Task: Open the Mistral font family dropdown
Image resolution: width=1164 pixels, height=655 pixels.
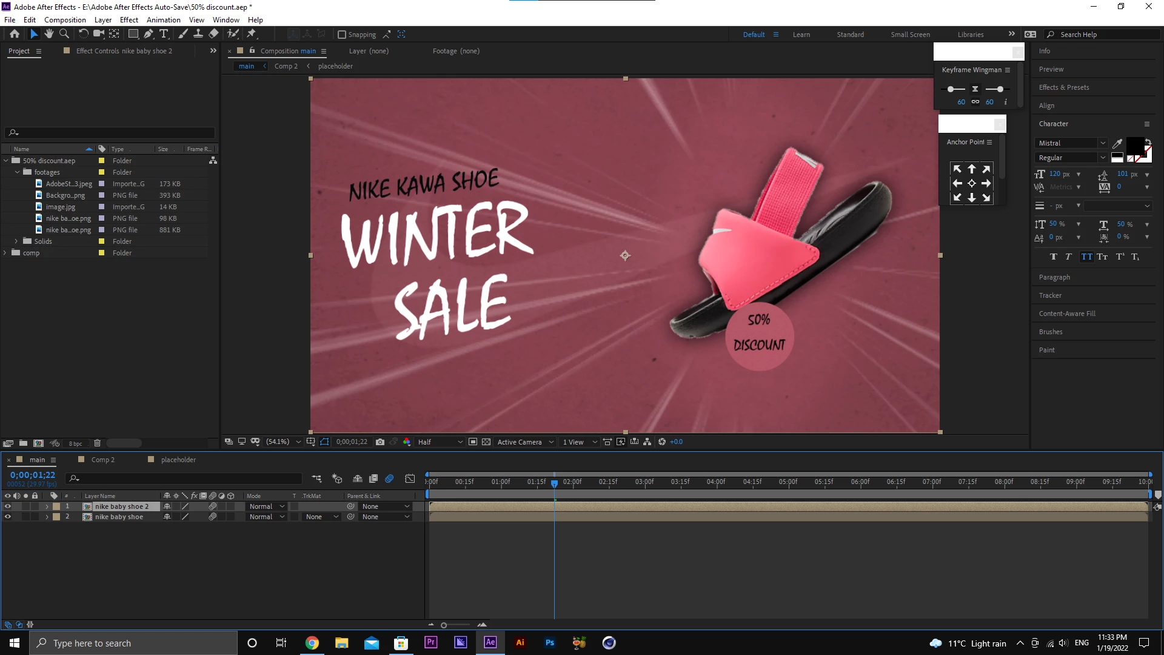Action: pyautogui.click(x=1071, y=143)
